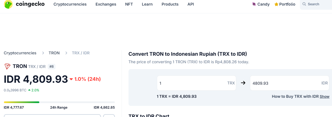Click the red 24h price down arrow
The height and width of the screenshot is (117, 332).
(x=71, y=79)
